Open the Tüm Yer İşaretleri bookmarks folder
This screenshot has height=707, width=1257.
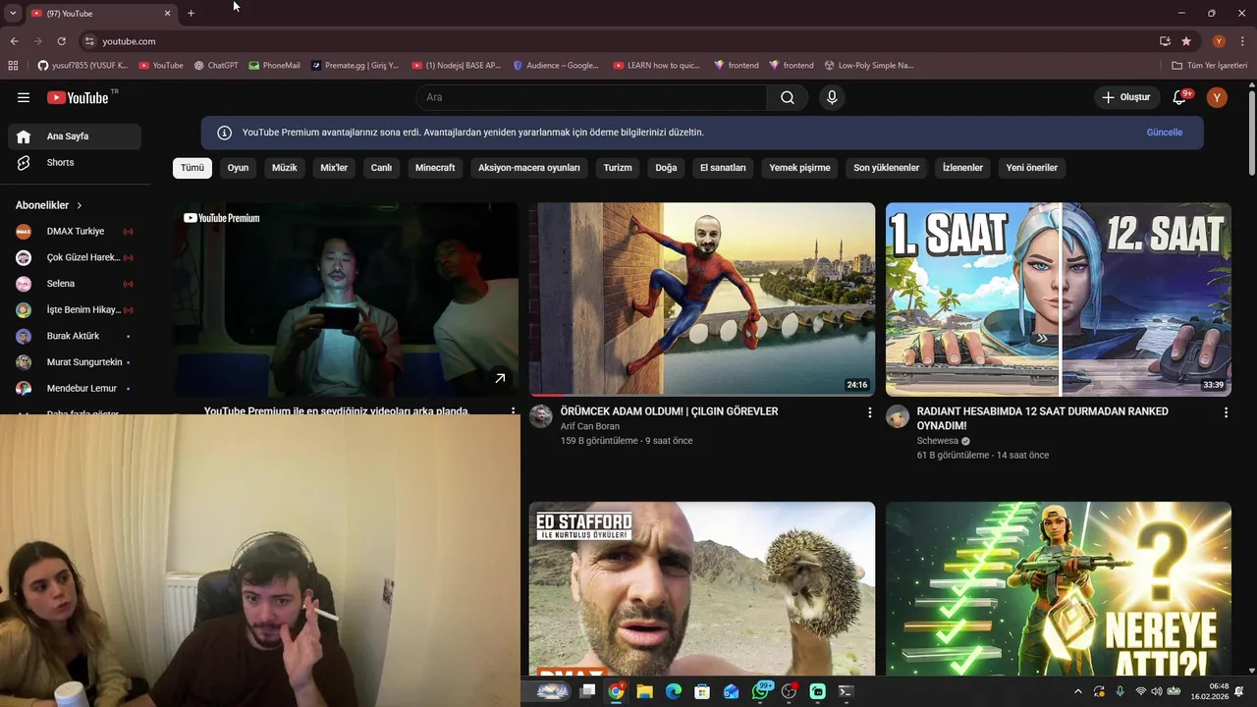click(x=1210, y=66)
